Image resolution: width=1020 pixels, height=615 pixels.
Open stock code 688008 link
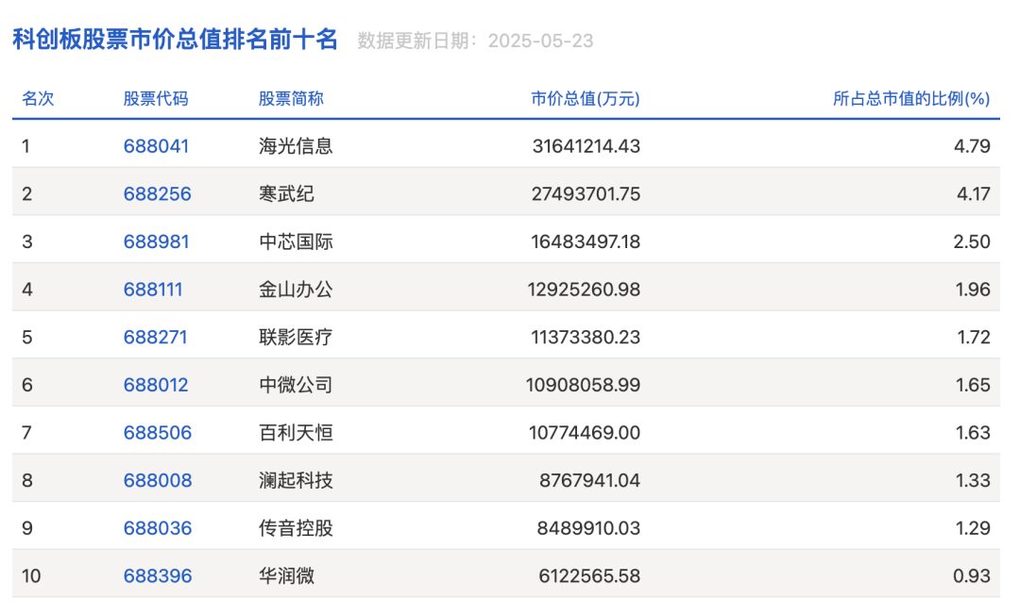(158, 480)
